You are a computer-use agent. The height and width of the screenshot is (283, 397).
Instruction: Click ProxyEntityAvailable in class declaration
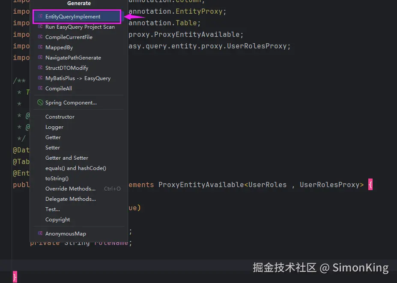point(201,185)
